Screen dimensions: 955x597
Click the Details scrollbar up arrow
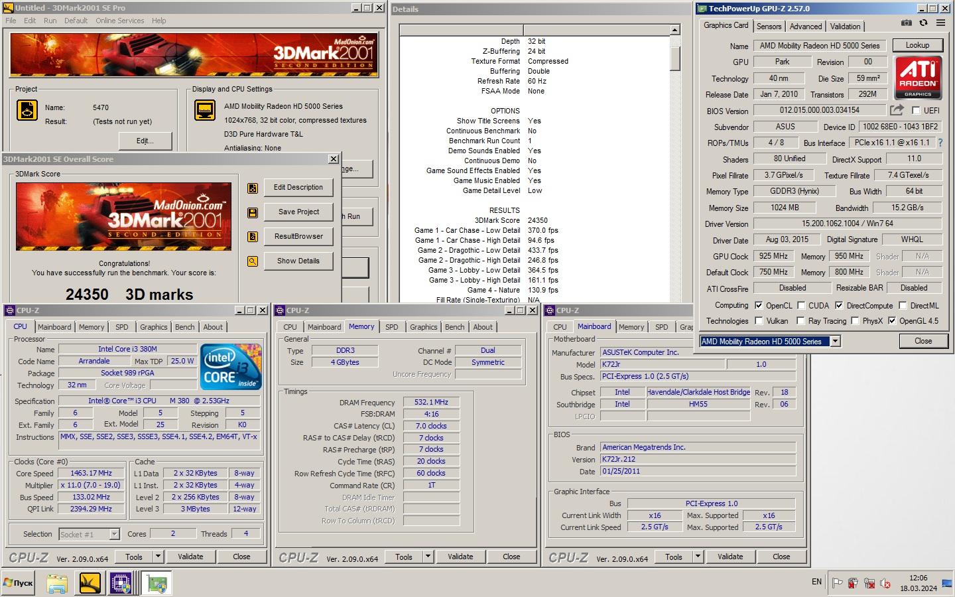point(675,30)
